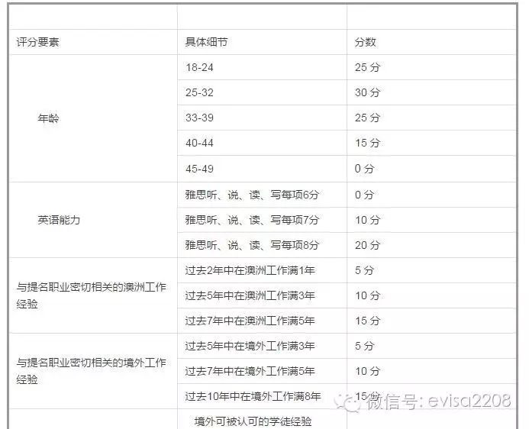Click '雅思听、说、读、写每项6分'
The height and width of the screenshot is (429, 529).
point(252,195)
